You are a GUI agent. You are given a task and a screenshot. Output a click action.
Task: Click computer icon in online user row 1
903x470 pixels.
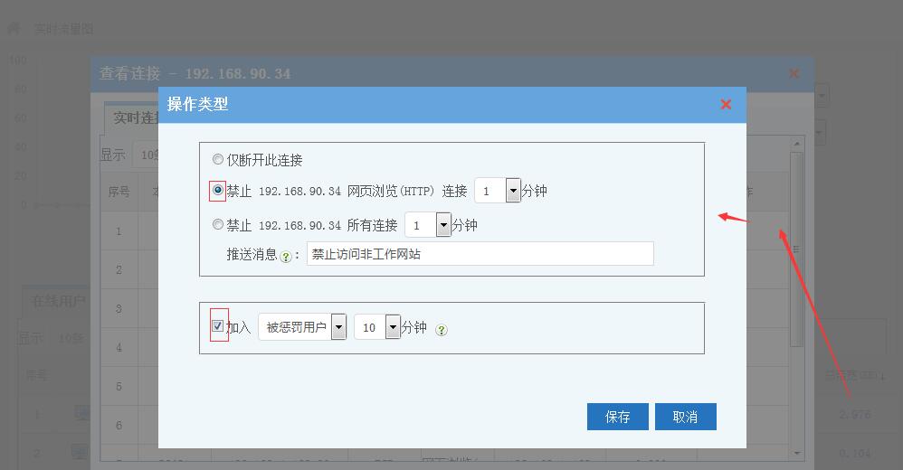(x=81, y=414)
